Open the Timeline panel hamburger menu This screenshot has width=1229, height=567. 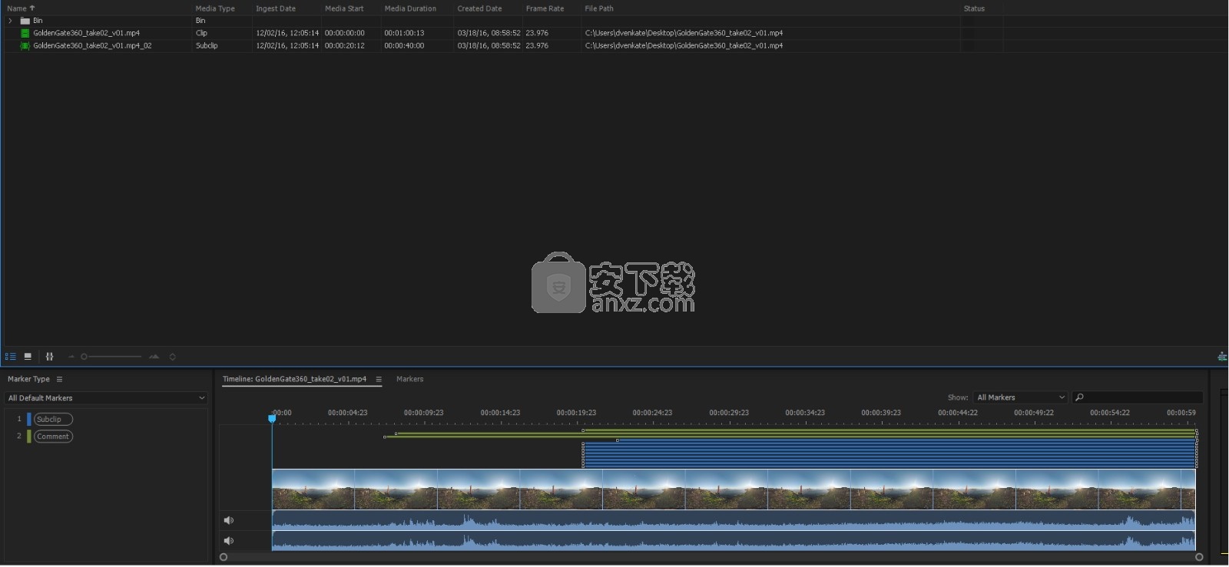379,379
